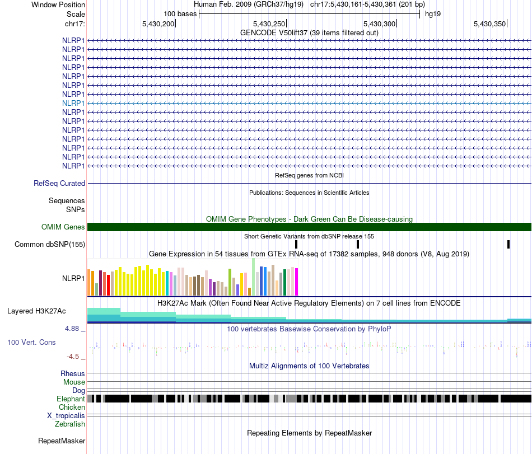Click the RepeatMasker track label
The width and height of the screenshot is (532, 454).
click(62, 441)
